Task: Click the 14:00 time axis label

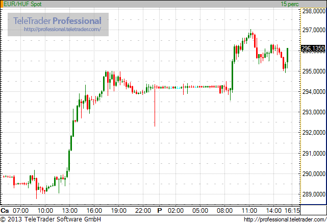Action: pos(274,211)
